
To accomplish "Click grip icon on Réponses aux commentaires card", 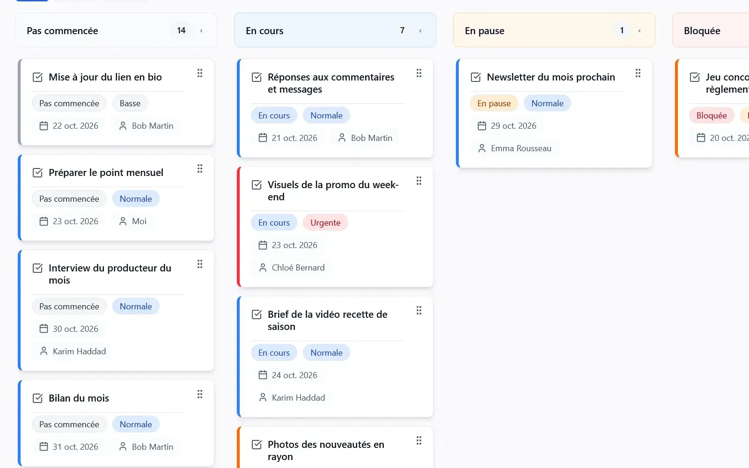I will [x=419, y=73].
